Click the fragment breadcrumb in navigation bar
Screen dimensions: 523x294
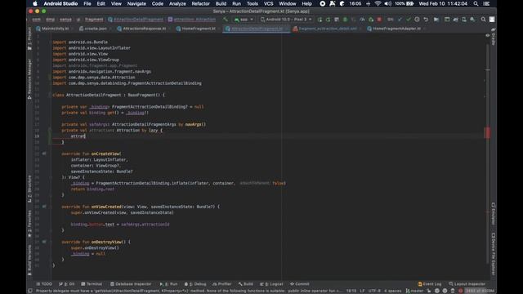94,20
